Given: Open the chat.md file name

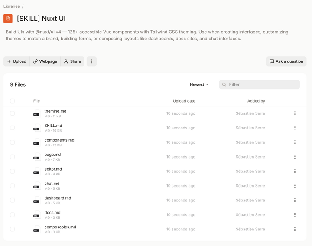Looking at the screenshot, I should pyautogui.click(x=52, y=184).
